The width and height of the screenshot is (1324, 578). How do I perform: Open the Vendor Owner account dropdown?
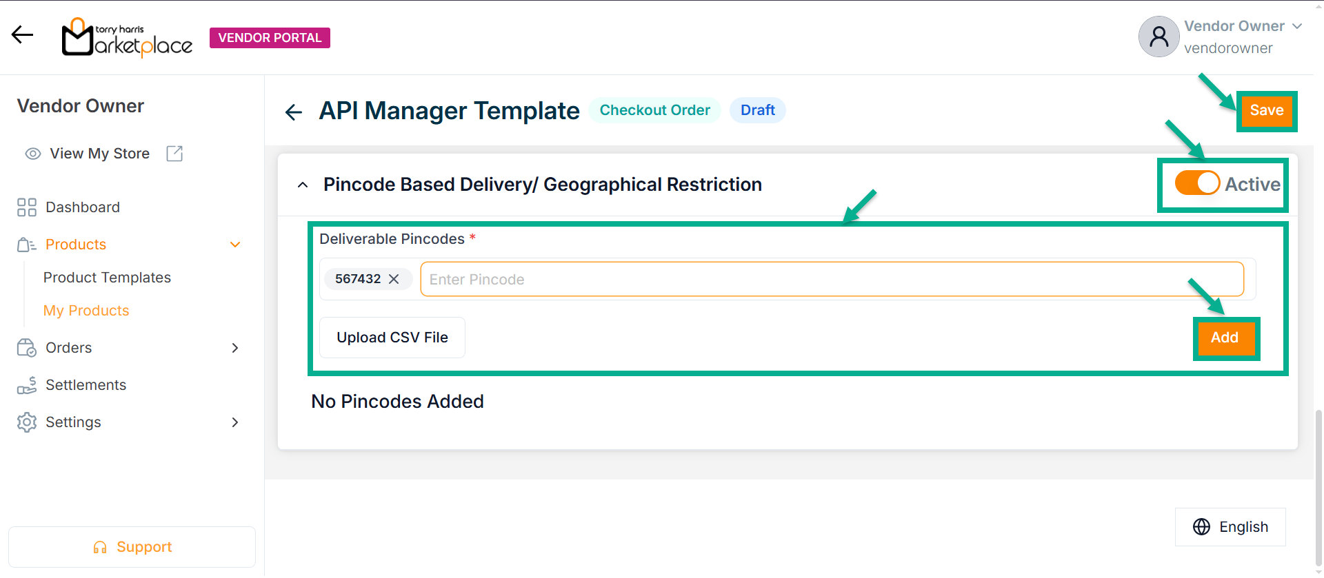point(1296,26)
